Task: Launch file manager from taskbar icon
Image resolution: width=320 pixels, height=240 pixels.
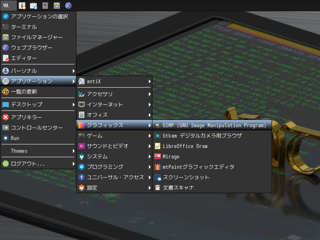Action: [x=57, y=6]
